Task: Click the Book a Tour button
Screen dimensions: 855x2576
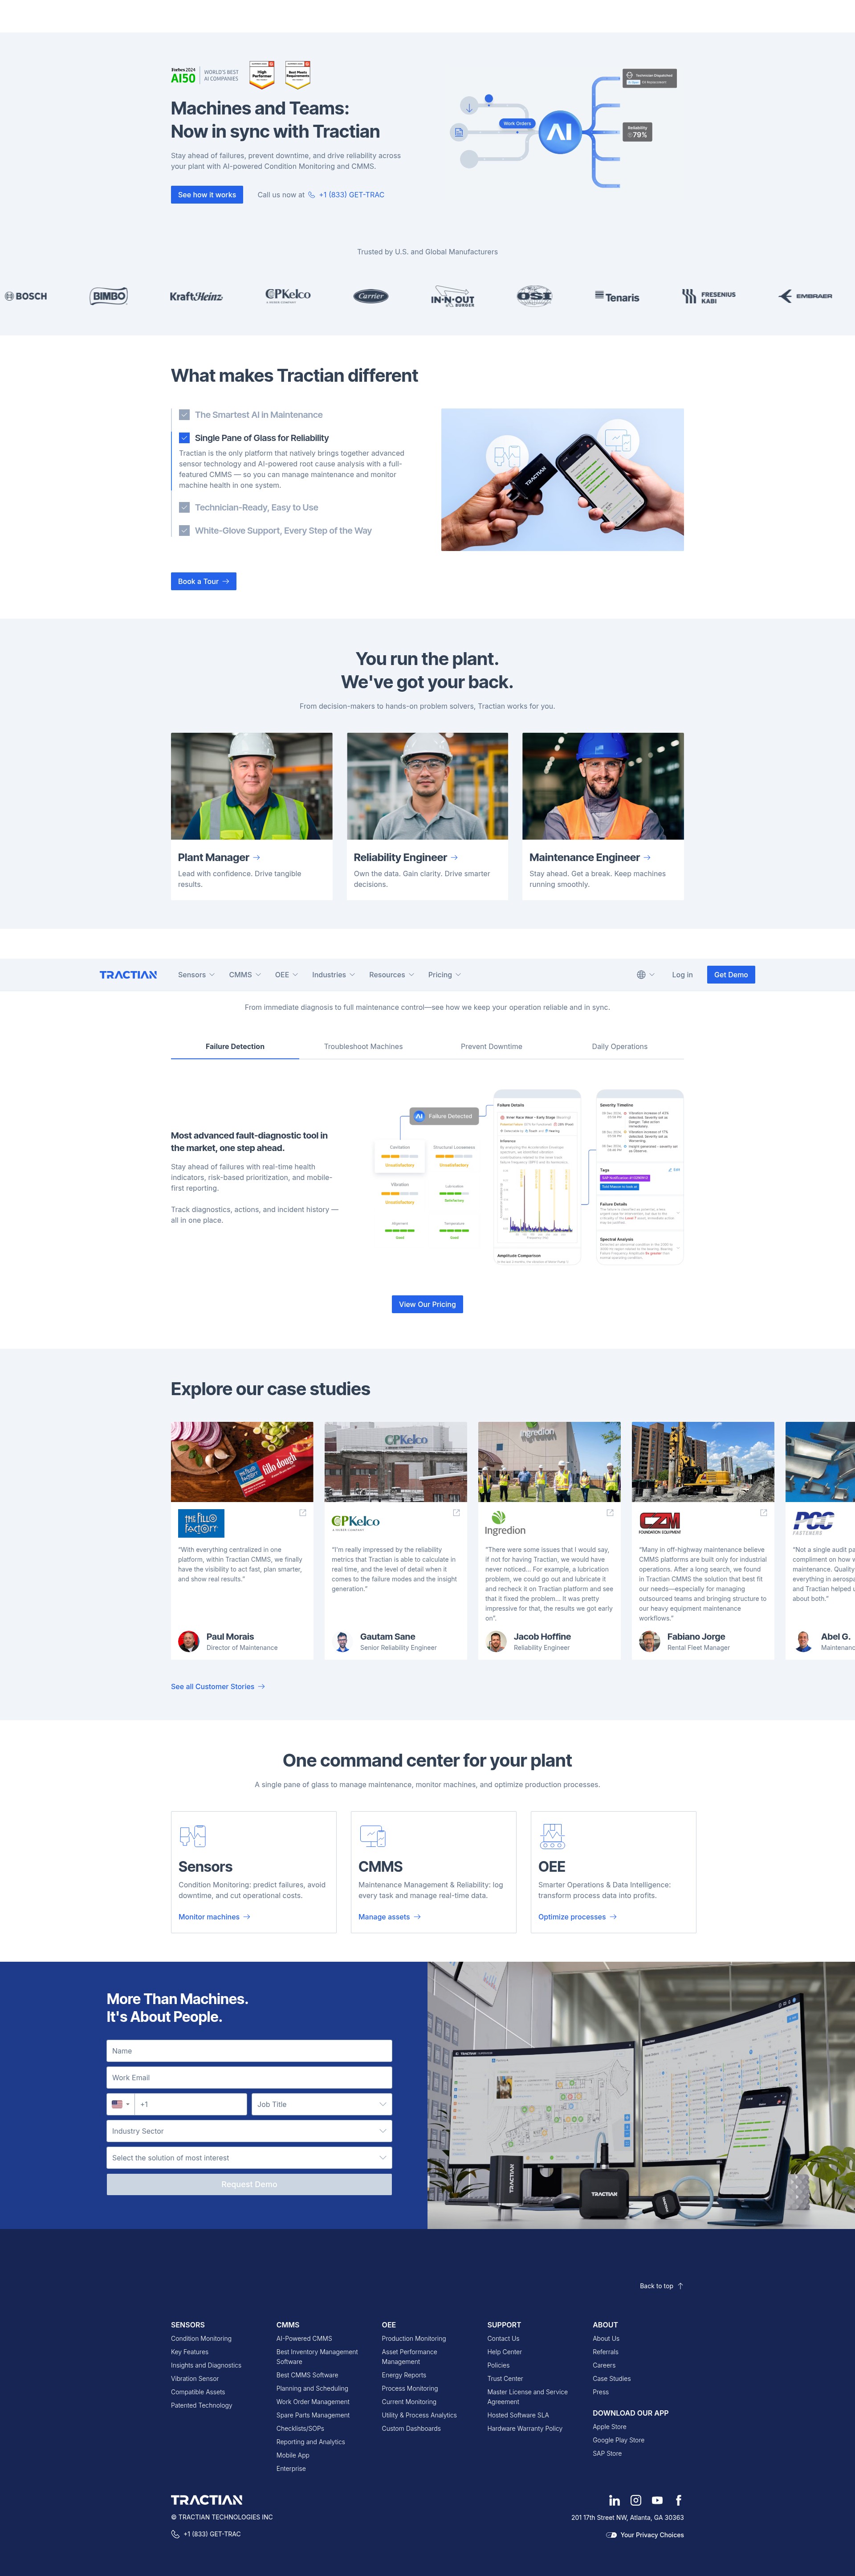Action: point(203,581)
